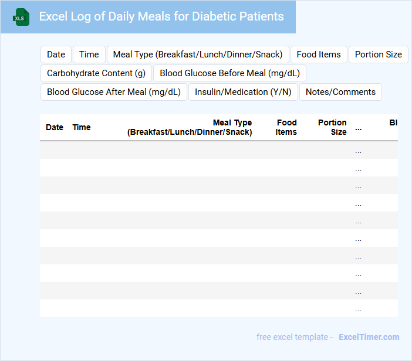Screen dimensions: 412x361
Task: Click the page title heading text
Action: tap(161, 16)
